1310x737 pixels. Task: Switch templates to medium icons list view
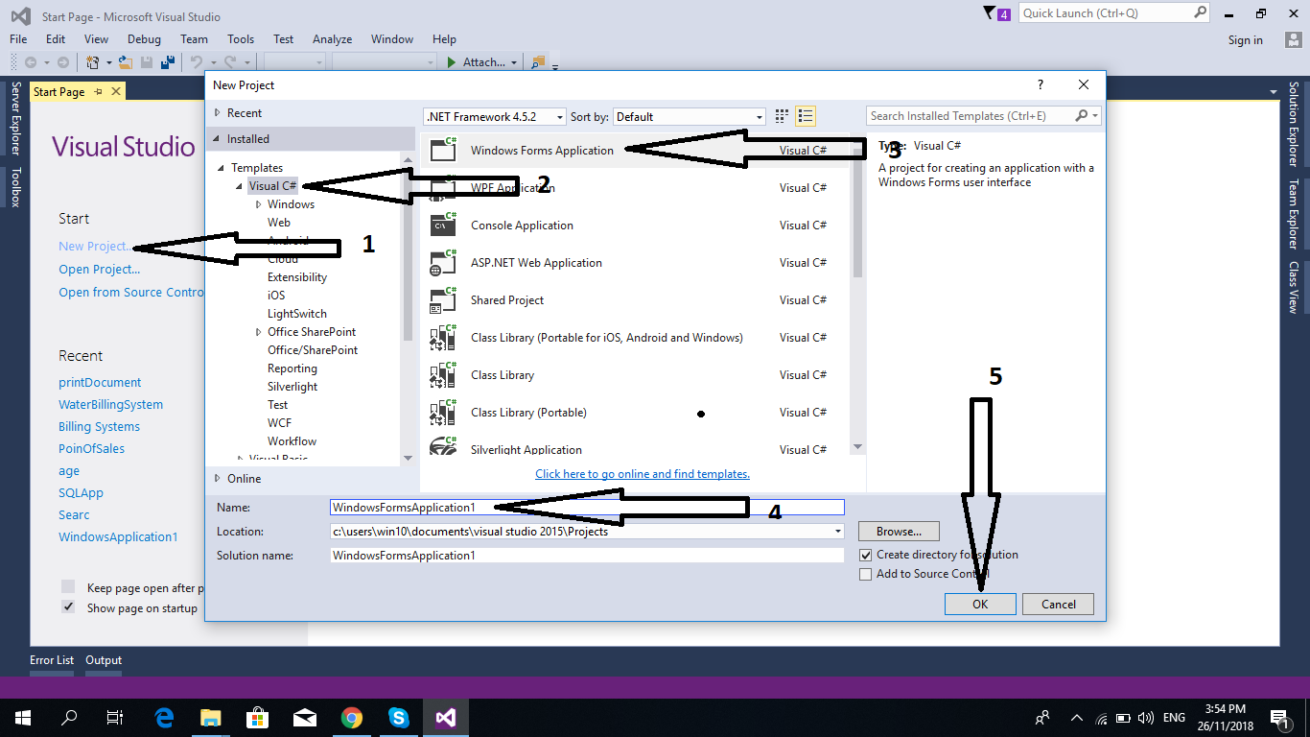806,116
